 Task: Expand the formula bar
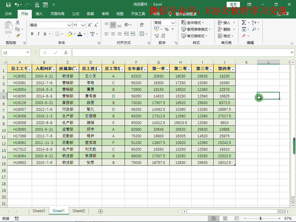292,53
